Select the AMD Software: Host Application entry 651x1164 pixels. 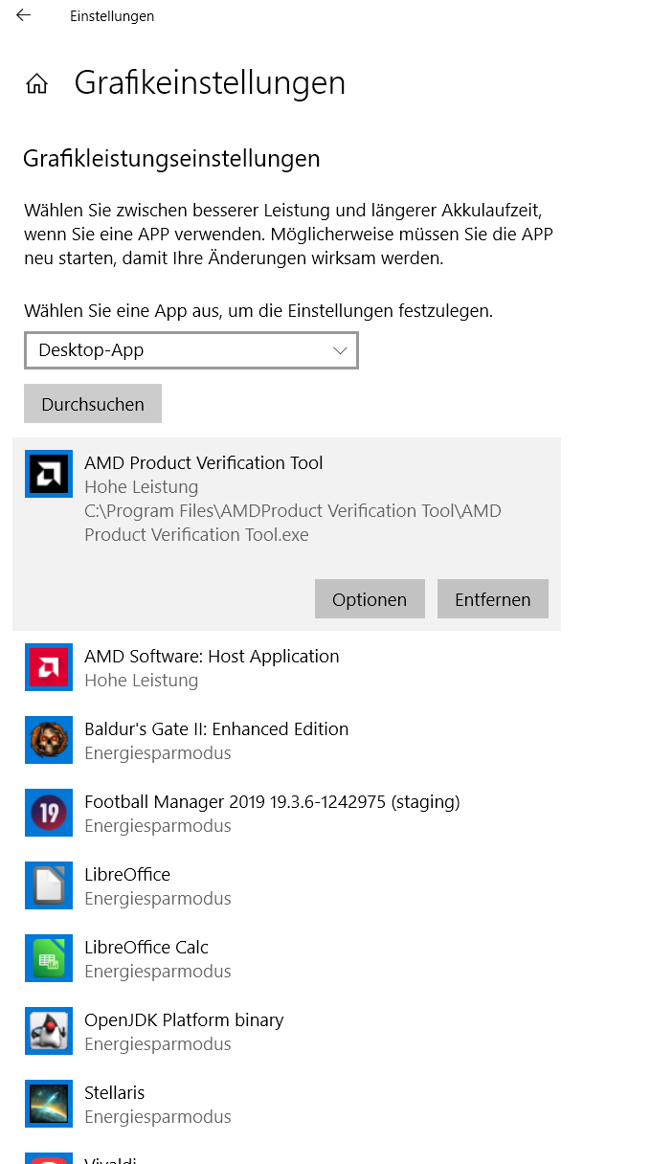(x=286, y=667)
